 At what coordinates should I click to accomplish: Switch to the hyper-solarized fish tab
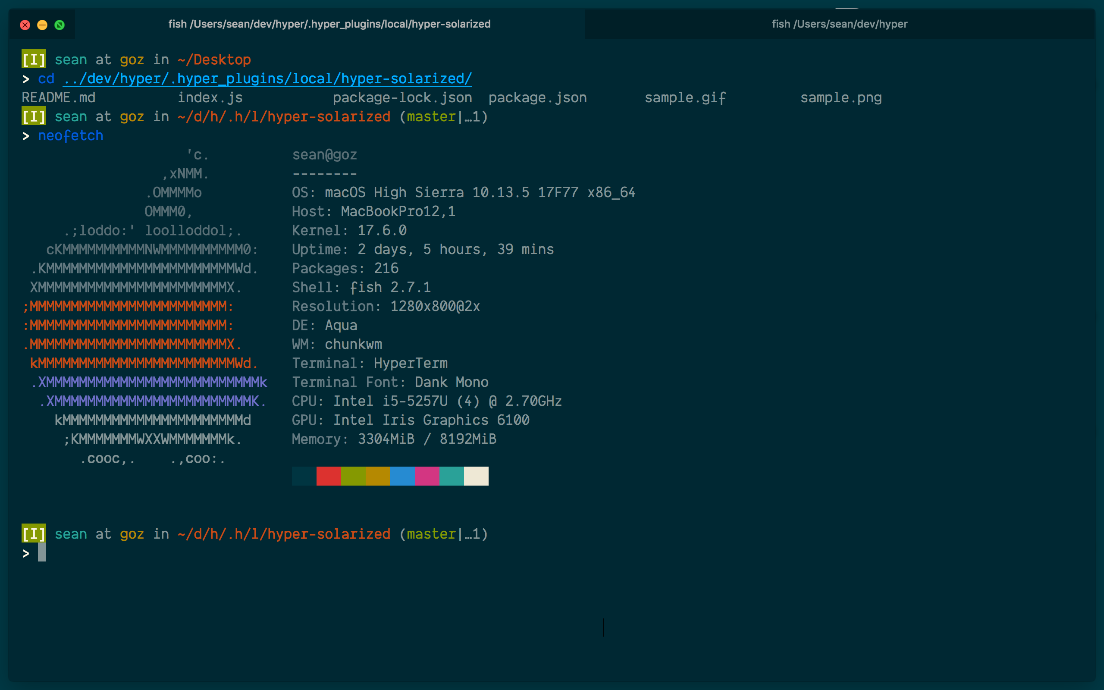(x=329, y=24)
